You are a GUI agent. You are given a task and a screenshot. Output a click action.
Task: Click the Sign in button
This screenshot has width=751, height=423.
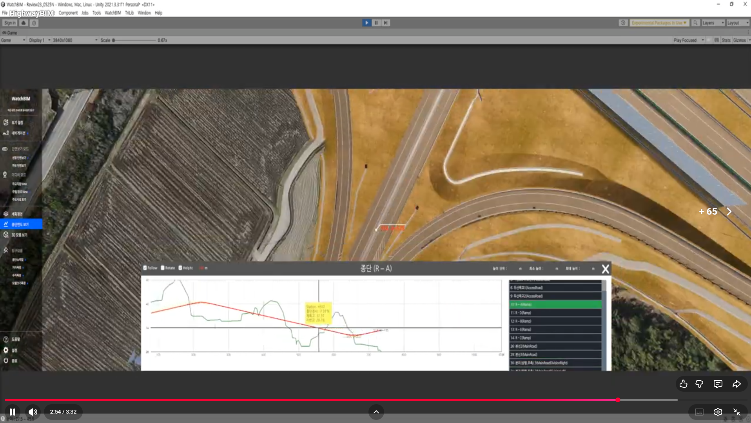pos(10,23)
